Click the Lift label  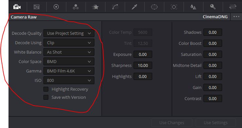[198, 76]
